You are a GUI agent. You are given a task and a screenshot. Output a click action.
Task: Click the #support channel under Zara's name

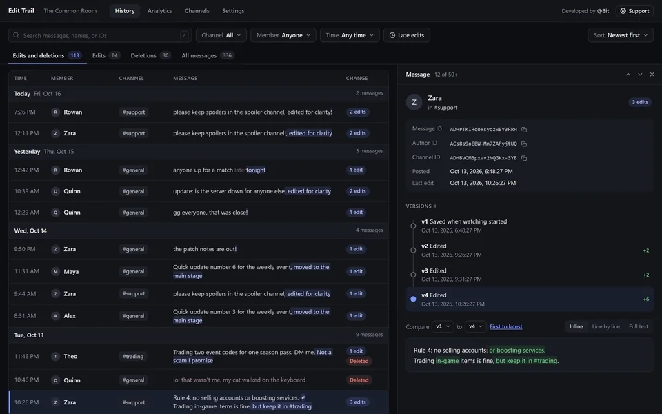tap(445, 108)
